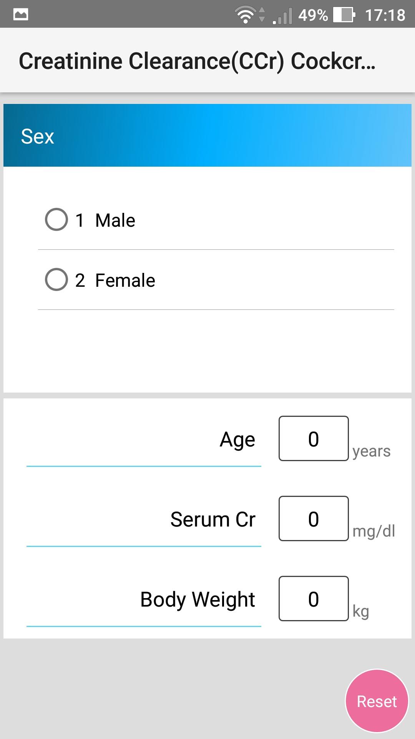Screen dimensions: 415x739
Task: Select the Female radio button
Action: pos(56,279)
